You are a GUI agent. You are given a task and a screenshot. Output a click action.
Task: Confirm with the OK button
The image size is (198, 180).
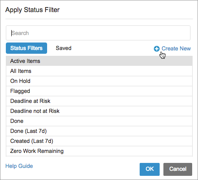click(150, 169)
